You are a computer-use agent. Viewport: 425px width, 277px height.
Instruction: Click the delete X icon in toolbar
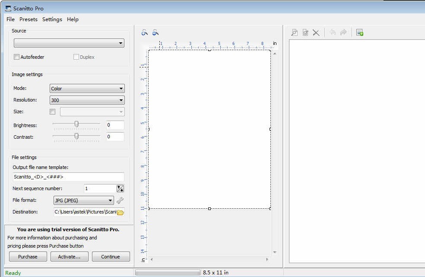tap(316, 33)
